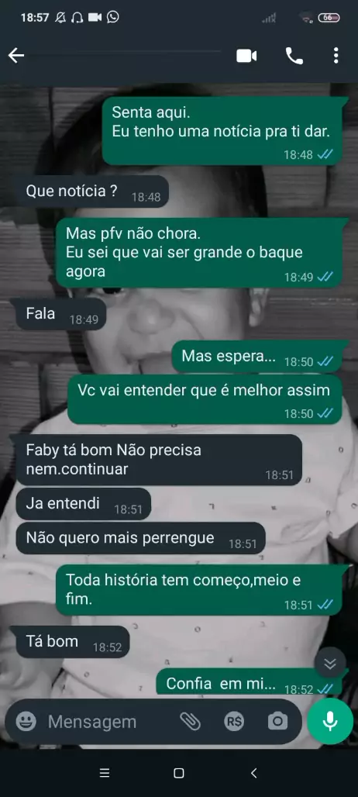Tap the microphone voice message button
This screenshot has width=358, height=797.
(330, 721)
